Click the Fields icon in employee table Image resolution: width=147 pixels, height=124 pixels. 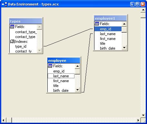click(x=50, y=66)
